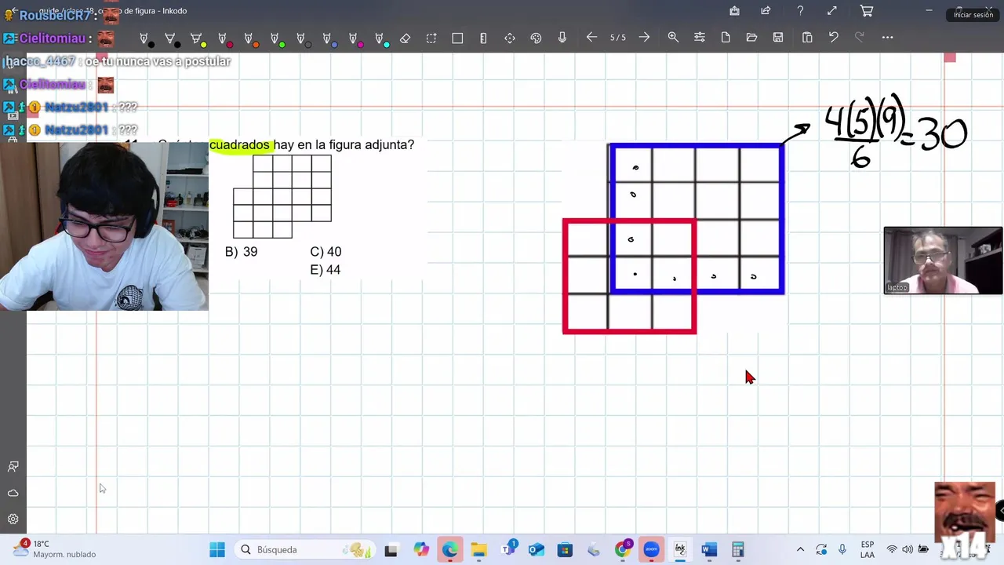Screen dimensions: 1004x565
Task: Select the yellow highlighter pen
Action: 197,38
